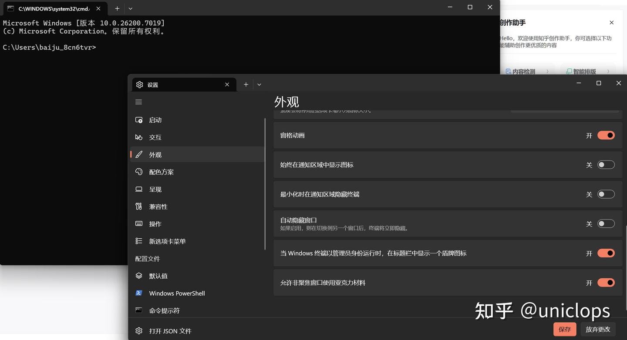Select the 命令提示符 profile icon
The width and height of the screenshot is (627, 340).
click(x=139, y=310)
